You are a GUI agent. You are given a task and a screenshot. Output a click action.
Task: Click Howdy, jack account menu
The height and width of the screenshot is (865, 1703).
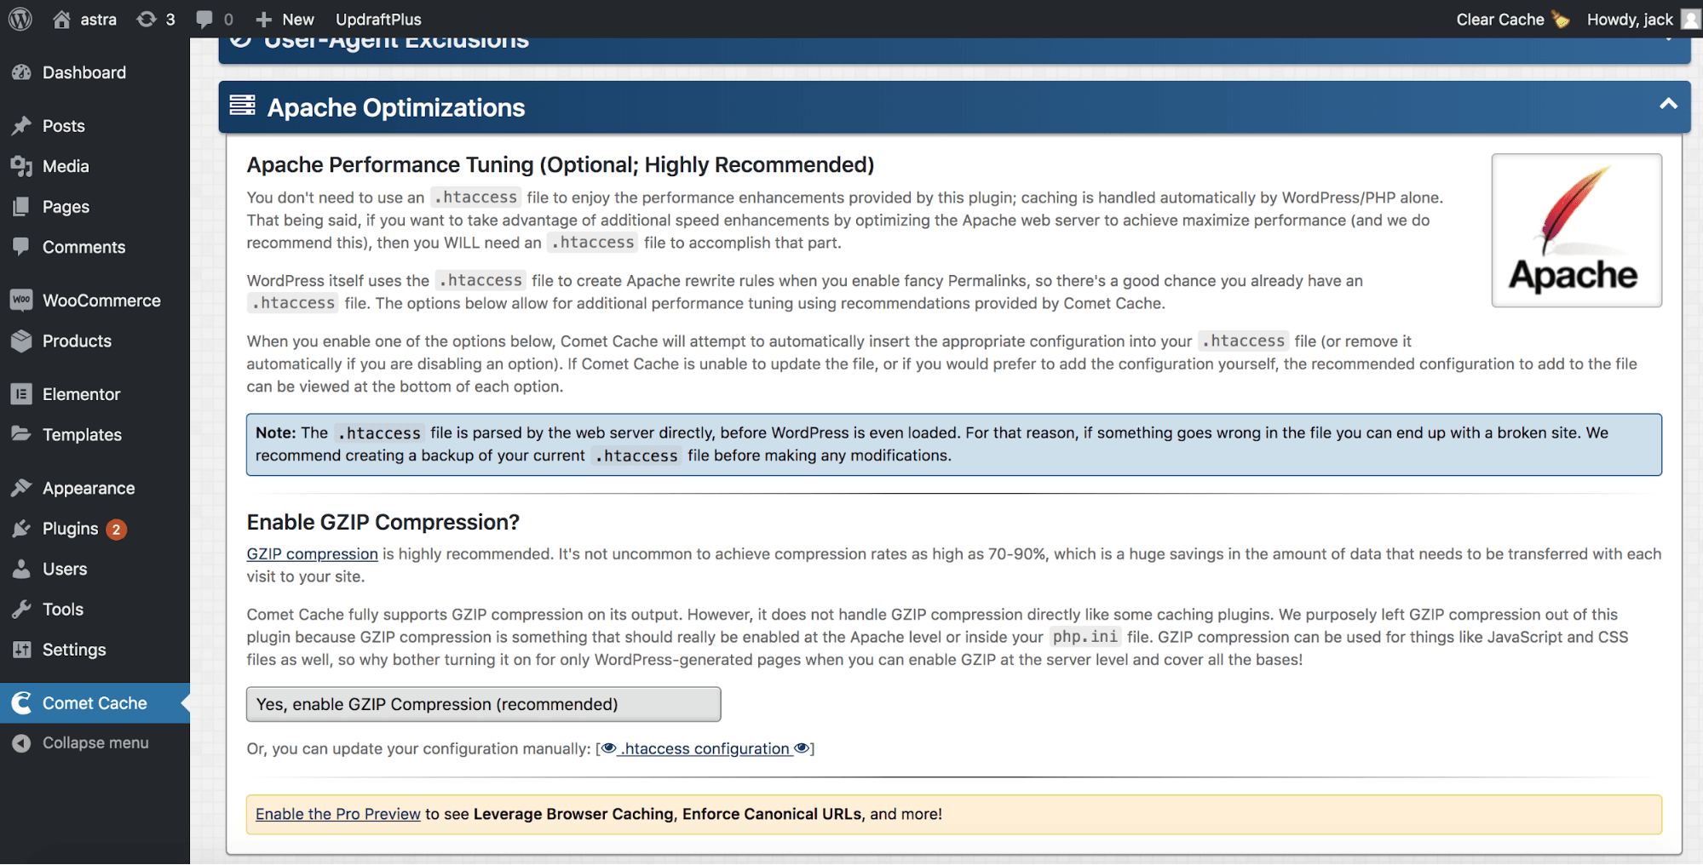click(1642, 20)
